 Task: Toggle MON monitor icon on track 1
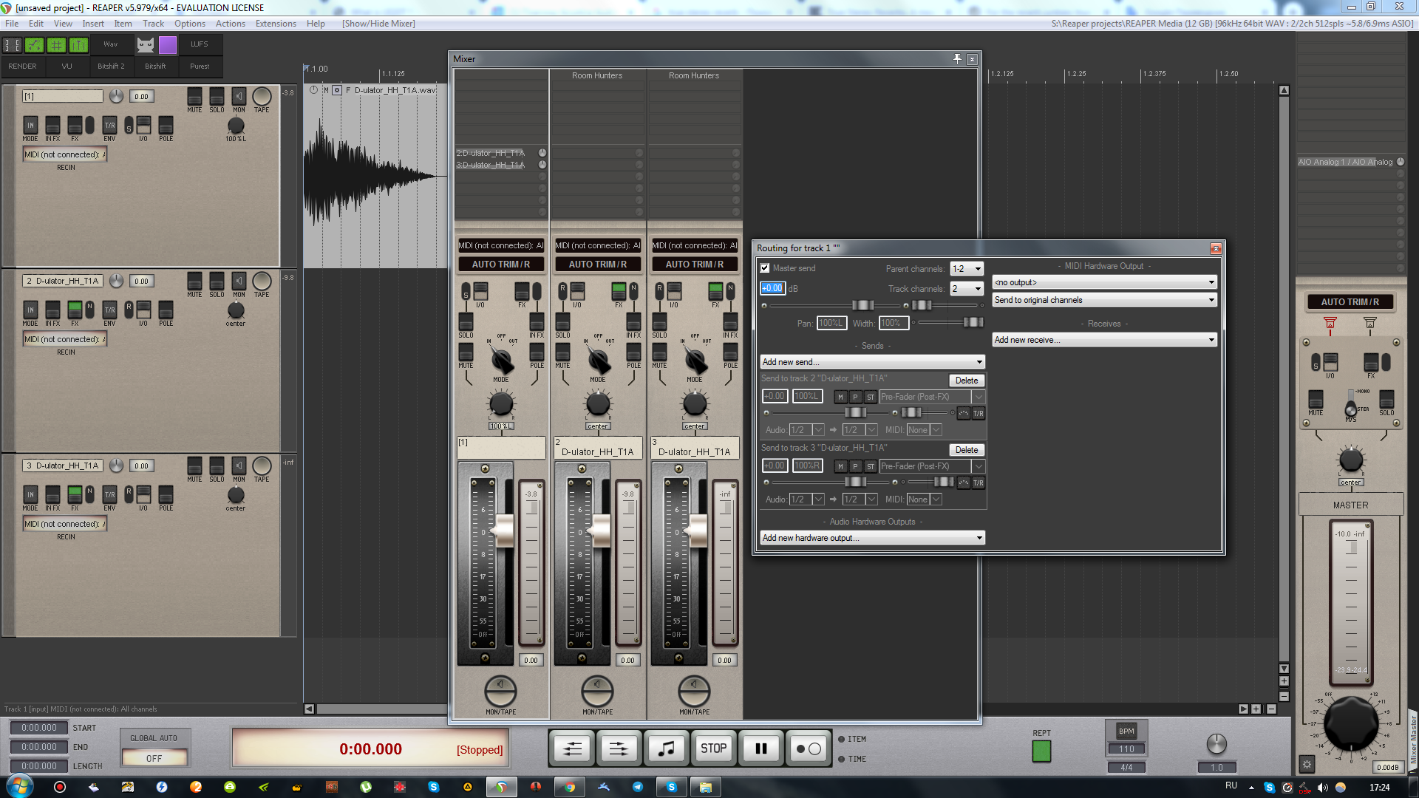(239, 97)
